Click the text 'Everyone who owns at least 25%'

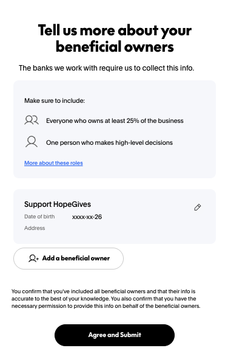(x=97, y=120)
